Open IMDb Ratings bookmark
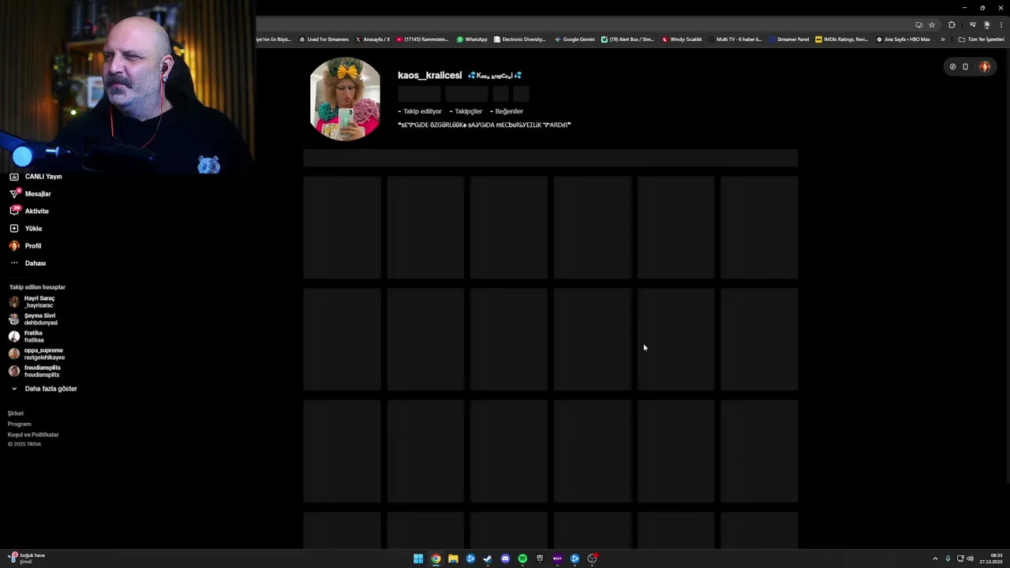 [x=841, y=39]
